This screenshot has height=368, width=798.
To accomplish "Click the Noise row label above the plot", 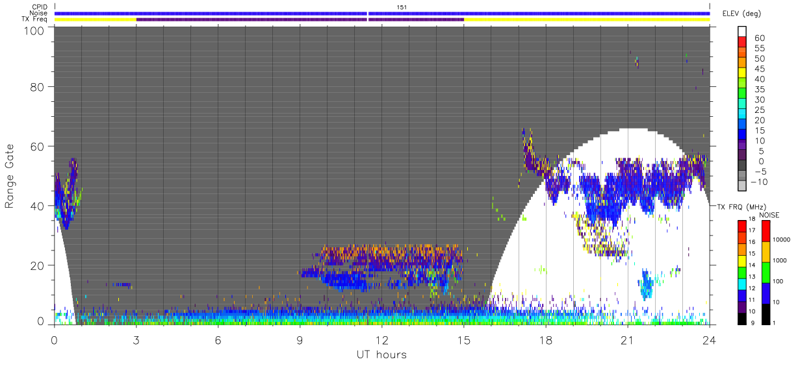I will tap(38, 13).
